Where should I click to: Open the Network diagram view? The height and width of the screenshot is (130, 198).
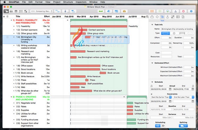pos(21,11)
